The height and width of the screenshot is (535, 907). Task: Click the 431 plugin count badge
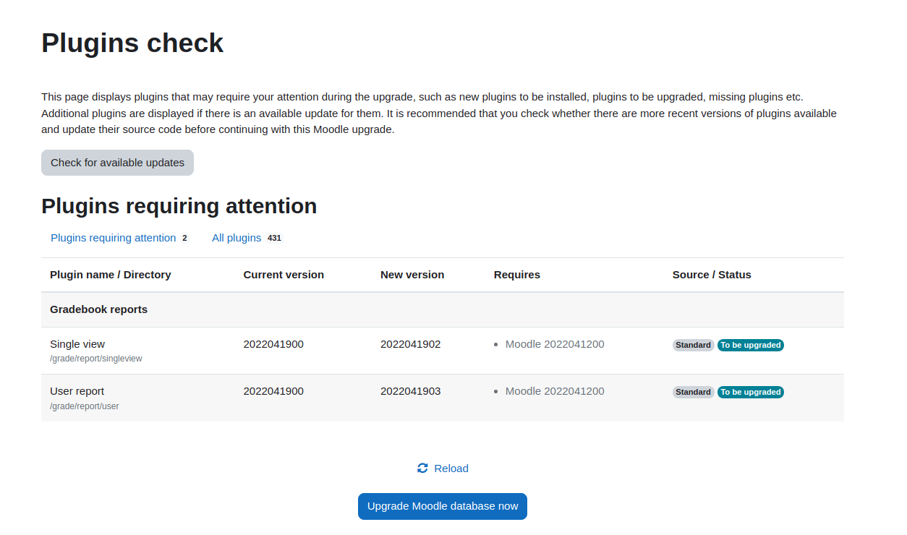(x=274, y=238)
